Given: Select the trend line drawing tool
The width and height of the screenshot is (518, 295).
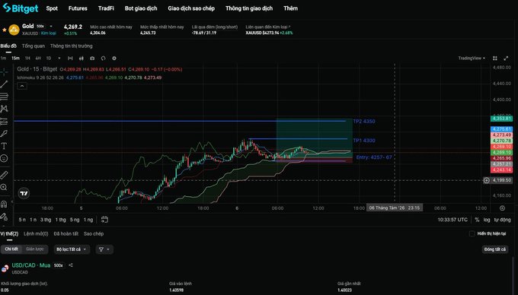Looking at the screenshot, I should pyautogui.click(x=4, y=84).
